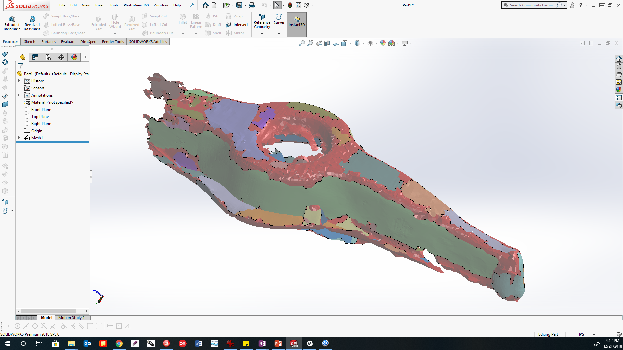Open the PropertyManager tab icon
This screenshot has height=350, width=623.
coord(35,57)
